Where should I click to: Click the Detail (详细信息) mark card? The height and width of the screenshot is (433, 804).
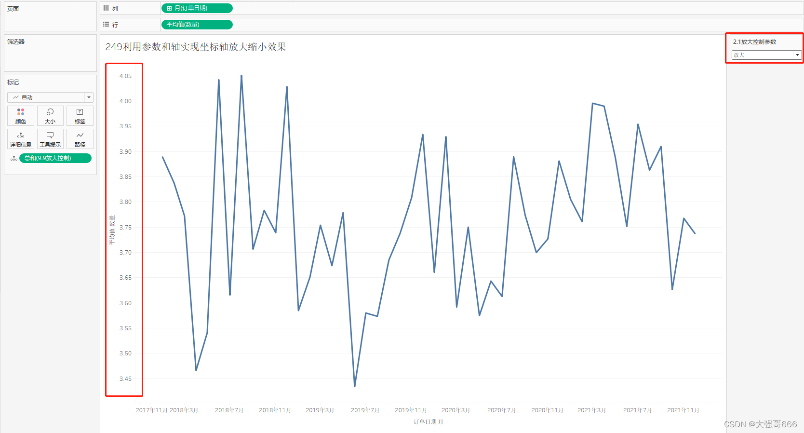tap(21, 139)
